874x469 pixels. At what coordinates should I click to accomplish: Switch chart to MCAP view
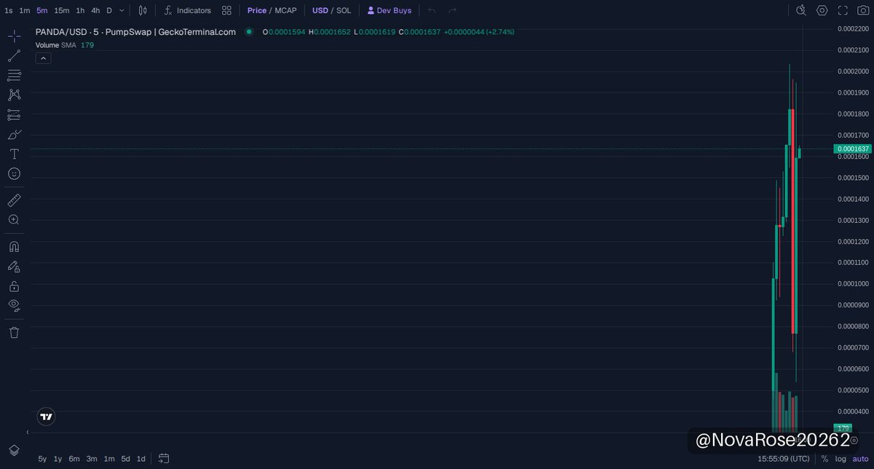[x=286, y=10]
